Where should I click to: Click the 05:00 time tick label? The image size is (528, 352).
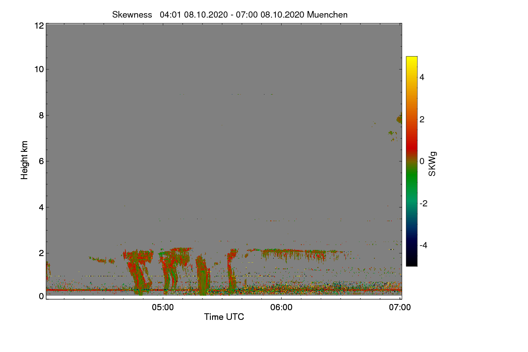[163, 308]
